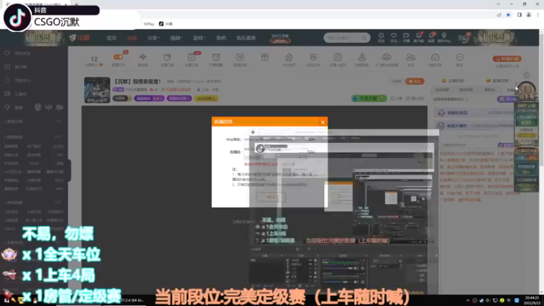Open the browser profile icon
The width and height of the screenshot is (544, 306).
point(529,15)
